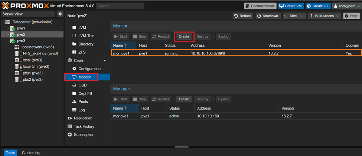Click Create button in Manager toolbar
Viewport: 362px width, 156px height.
(x=184, y=99)
